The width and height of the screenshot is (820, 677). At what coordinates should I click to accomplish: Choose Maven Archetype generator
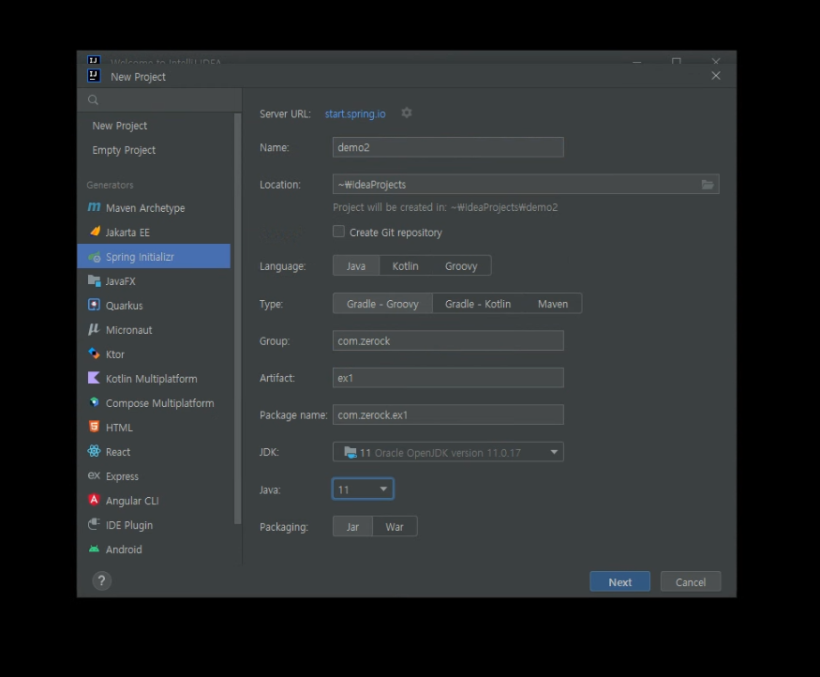[154, 208]
